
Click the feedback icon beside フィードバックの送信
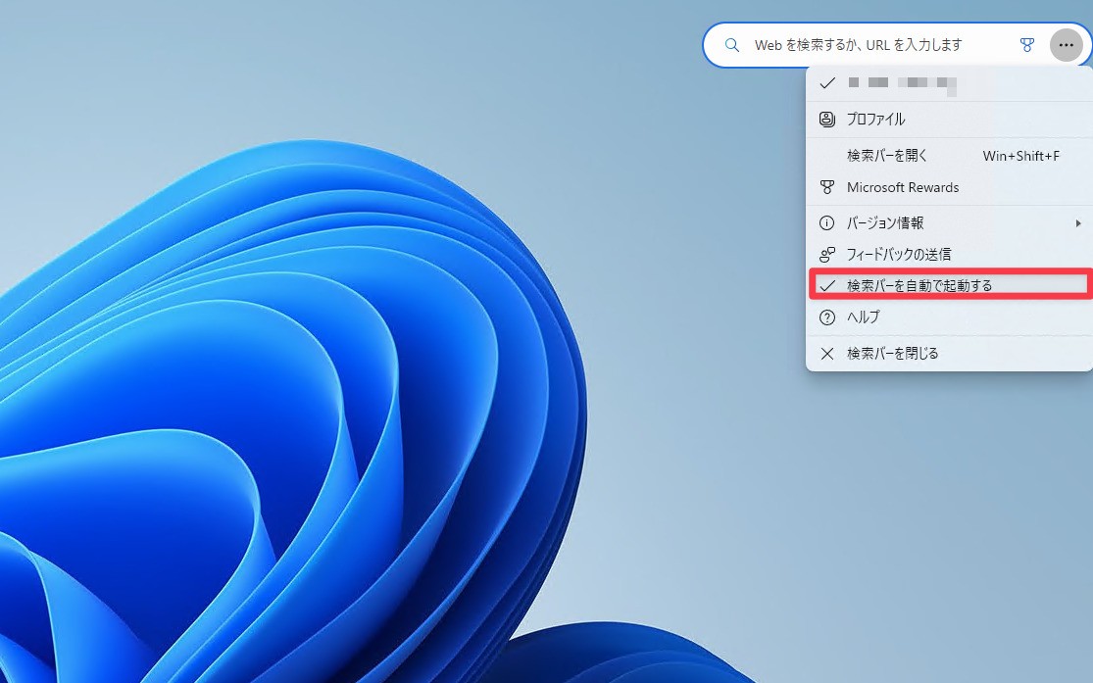tap(826, 255)
